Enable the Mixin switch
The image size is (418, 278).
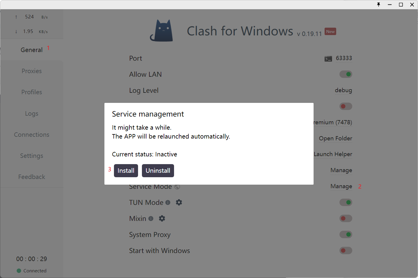click(x=346, y=219)
